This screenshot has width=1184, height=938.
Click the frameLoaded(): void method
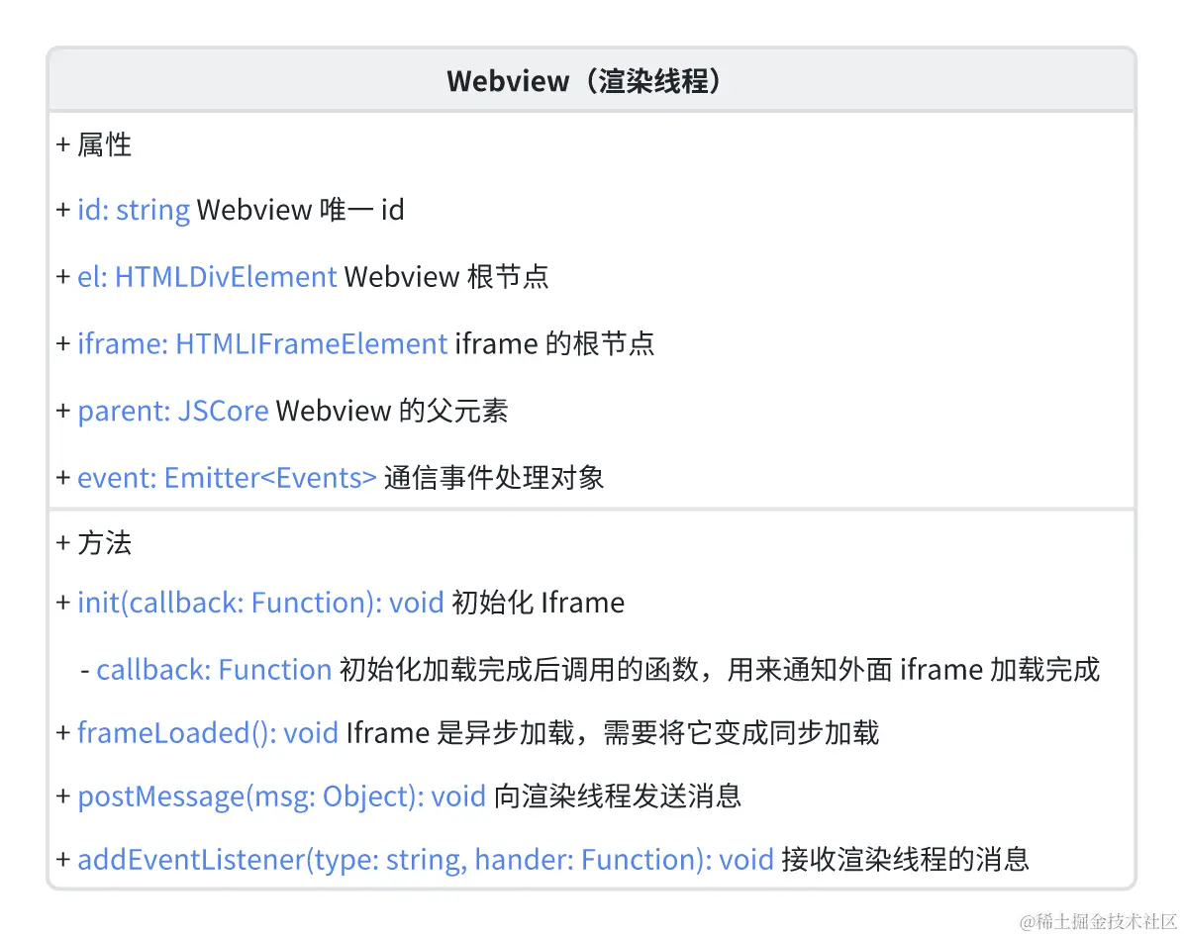[x=208, y=733]
